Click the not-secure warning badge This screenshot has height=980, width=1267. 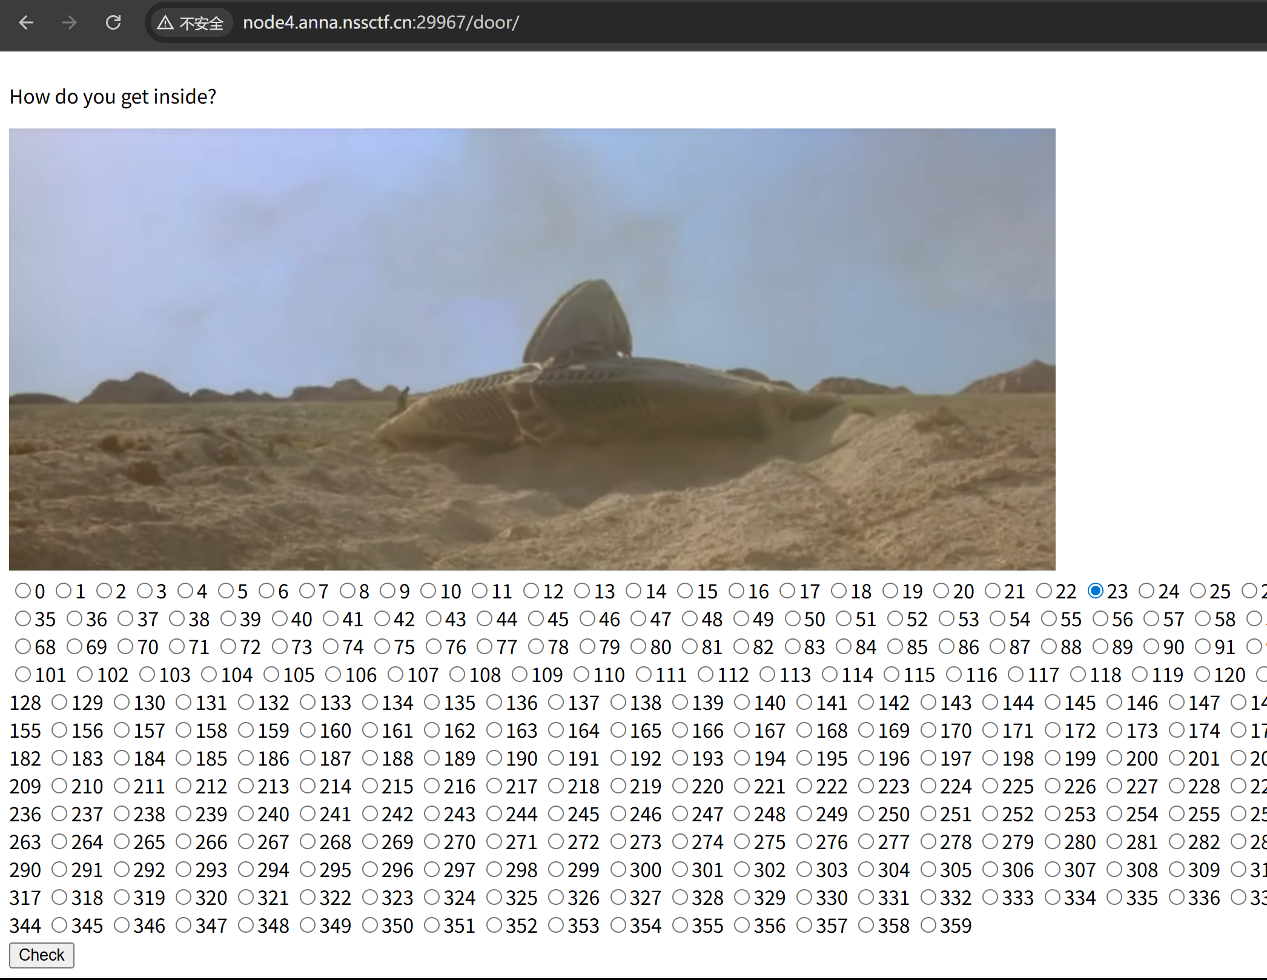(191, 23)
